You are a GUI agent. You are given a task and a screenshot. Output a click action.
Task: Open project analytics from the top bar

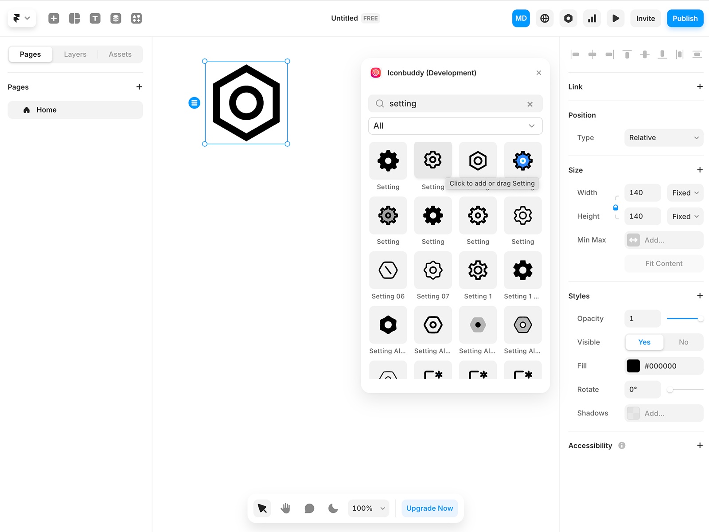tap(592, 18)
